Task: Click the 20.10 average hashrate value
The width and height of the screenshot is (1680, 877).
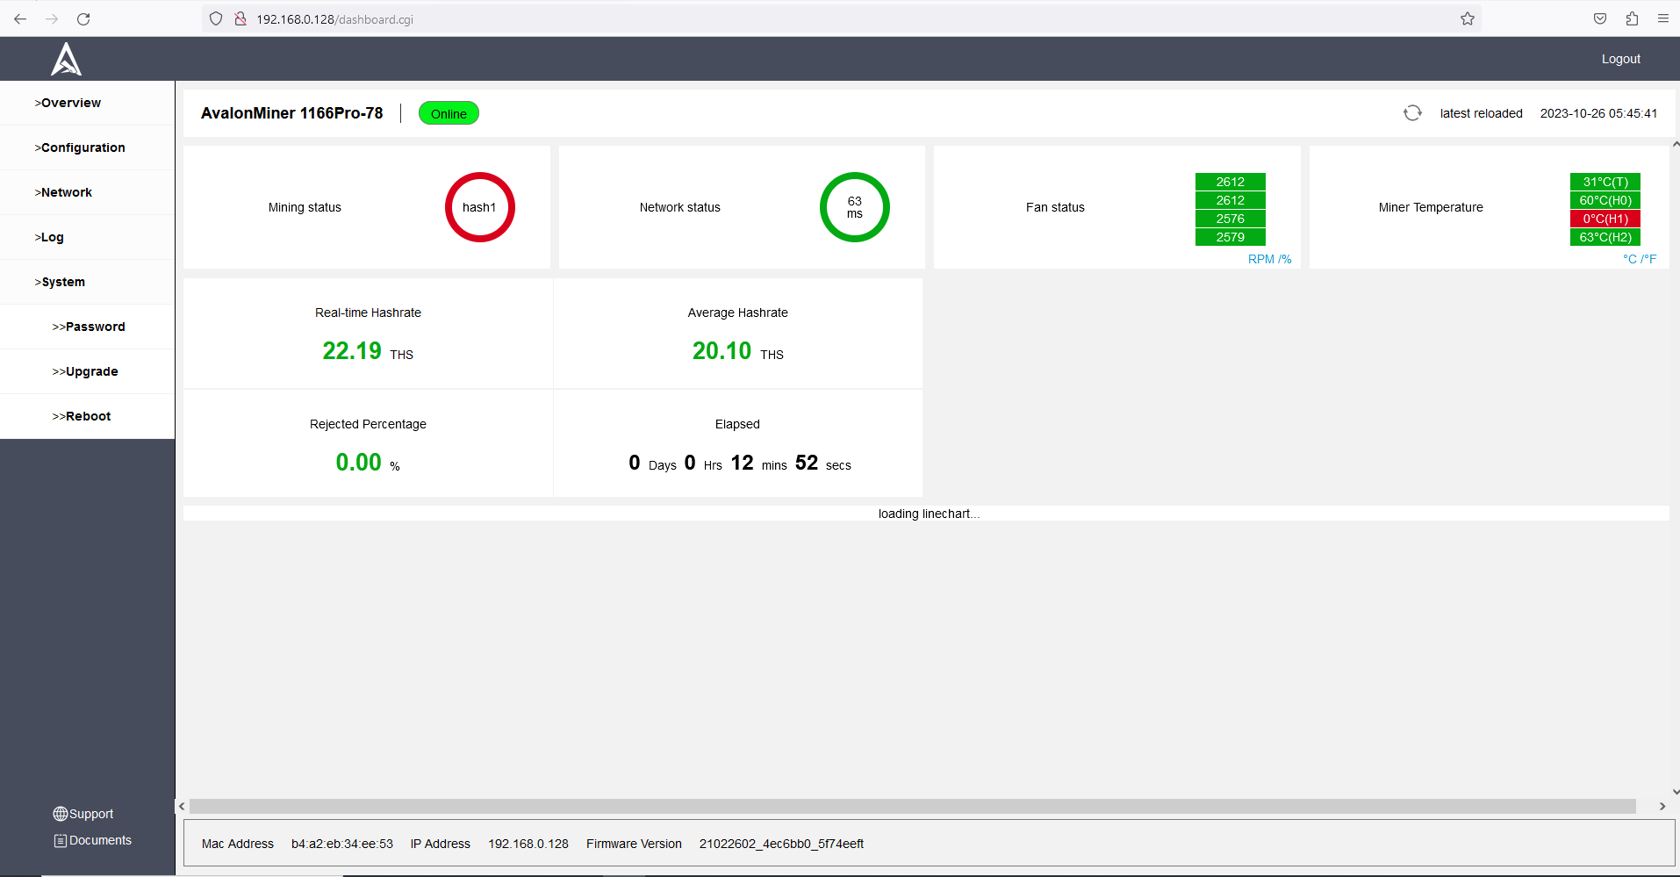Action: (x=722, y=351)
